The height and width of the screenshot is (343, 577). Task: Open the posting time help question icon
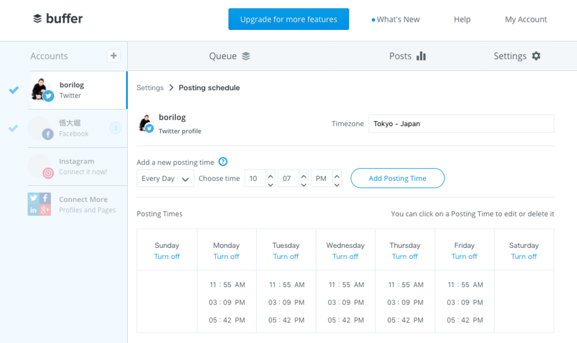point(223,162)
